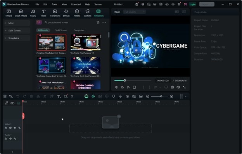
Task: Select the timeline Split scissors tool
Action: pos(38,96)
